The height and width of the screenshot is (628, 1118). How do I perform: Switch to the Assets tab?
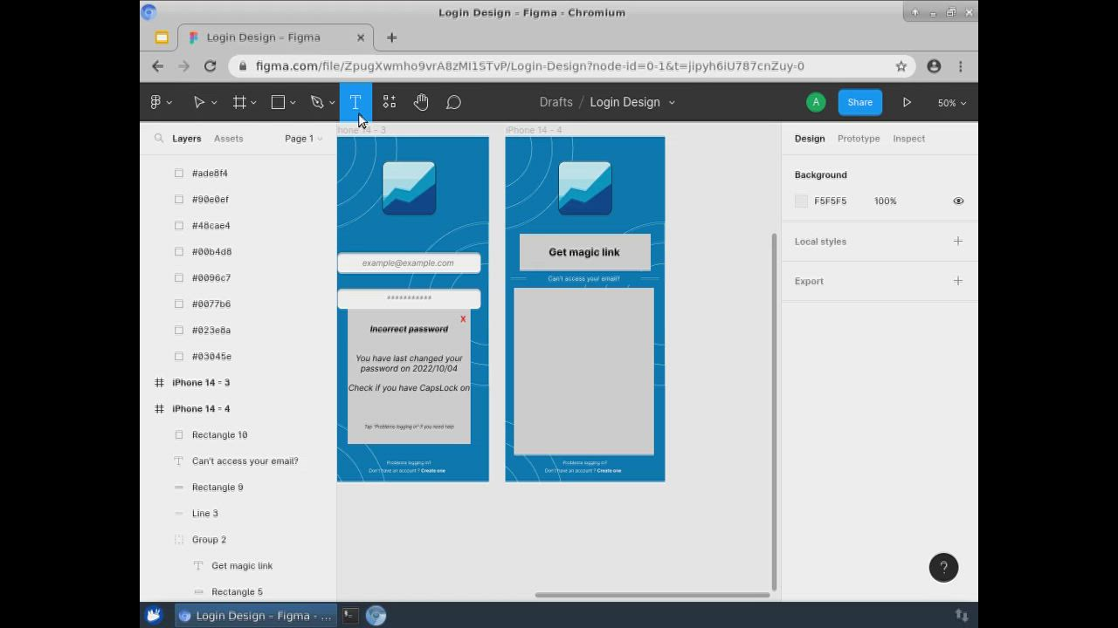coord(228,138)
